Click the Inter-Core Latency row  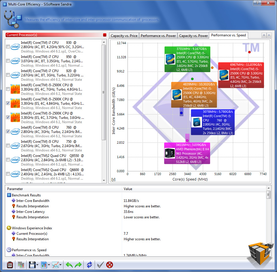[136, 212]
